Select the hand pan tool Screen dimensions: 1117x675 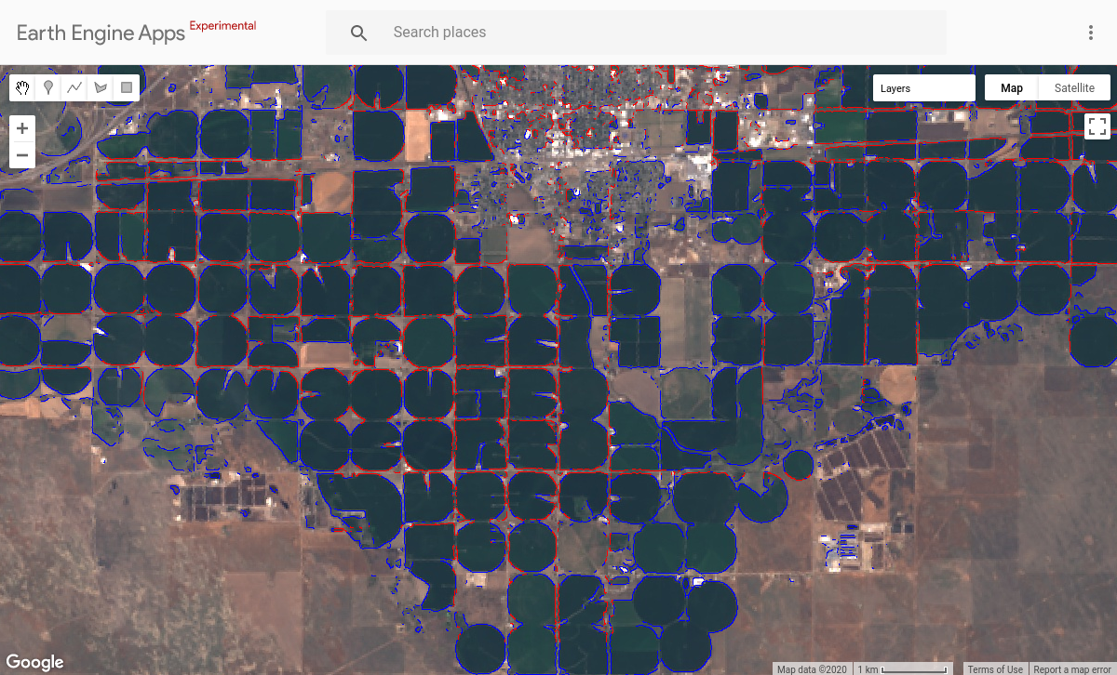point(21,86)
